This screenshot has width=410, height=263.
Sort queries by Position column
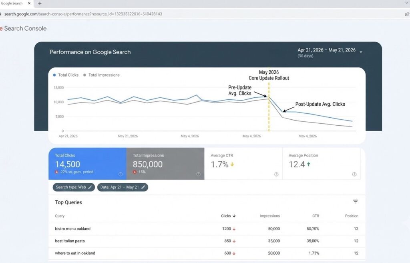352,216
